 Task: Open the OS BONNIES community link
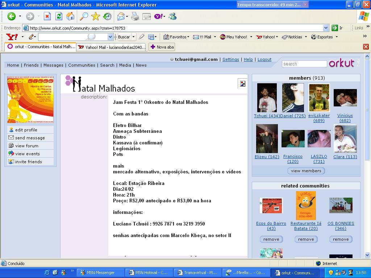click(341, 226)
